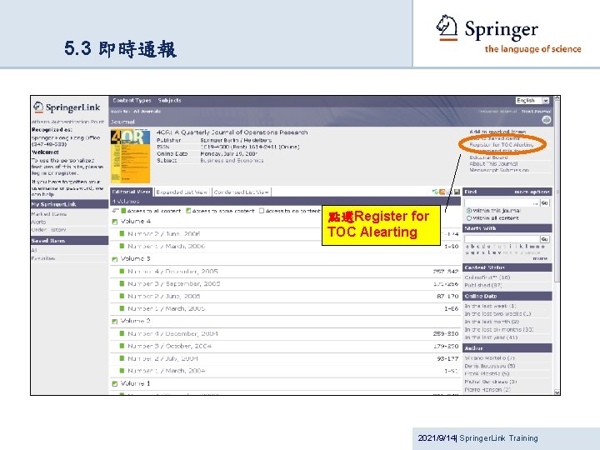Click the green access icon for Number 4 / December, 2005
The width and height of the screenshot is (600, 450).
tap(122, 271)
